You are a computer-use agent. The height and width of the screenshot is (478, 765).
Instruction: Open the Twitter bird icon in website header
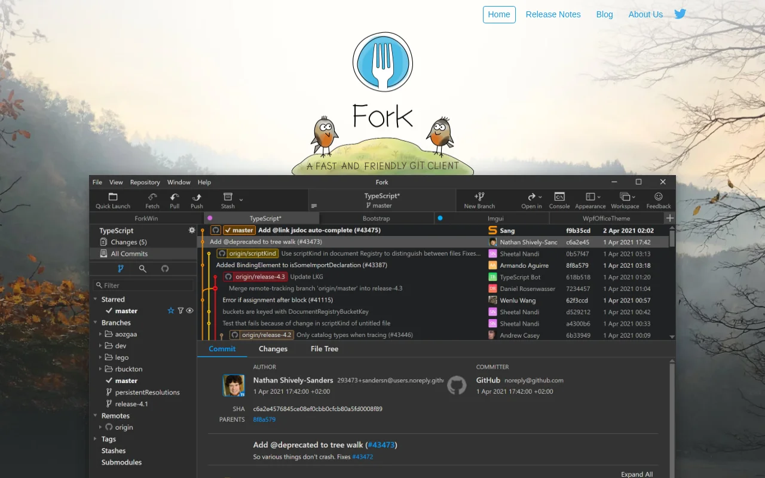tap(680, 14)
